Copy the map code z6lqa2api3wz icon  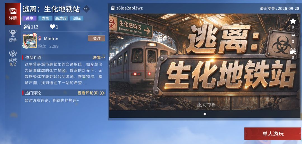pyautogui.click(x=113, y=8)
